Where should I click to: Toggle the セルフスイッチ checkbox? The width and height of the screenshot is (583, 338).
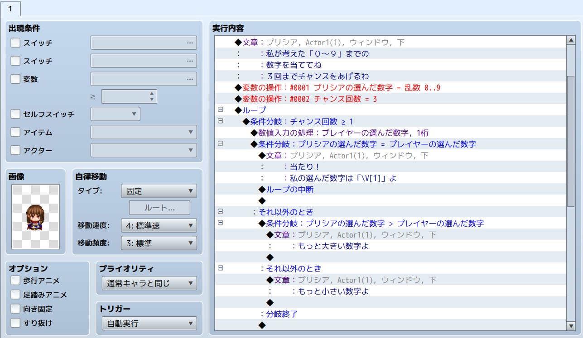pos(16,114)
